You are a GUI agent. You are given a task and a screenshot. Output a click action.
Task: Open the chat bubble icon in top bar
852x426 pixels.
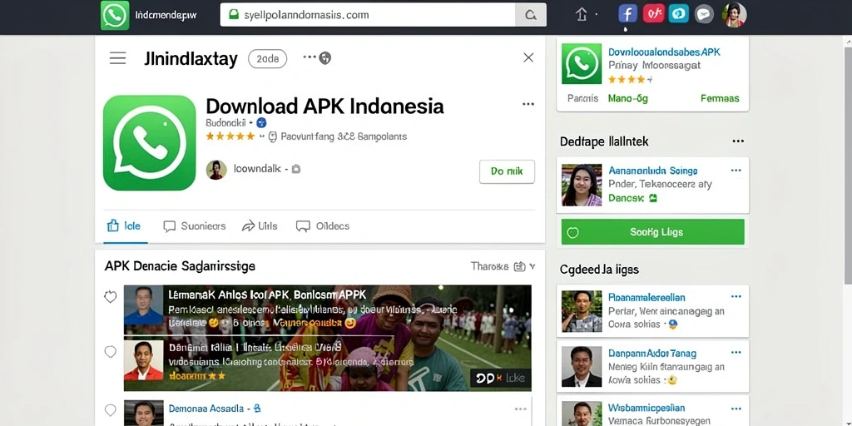(x=704, y=15)
